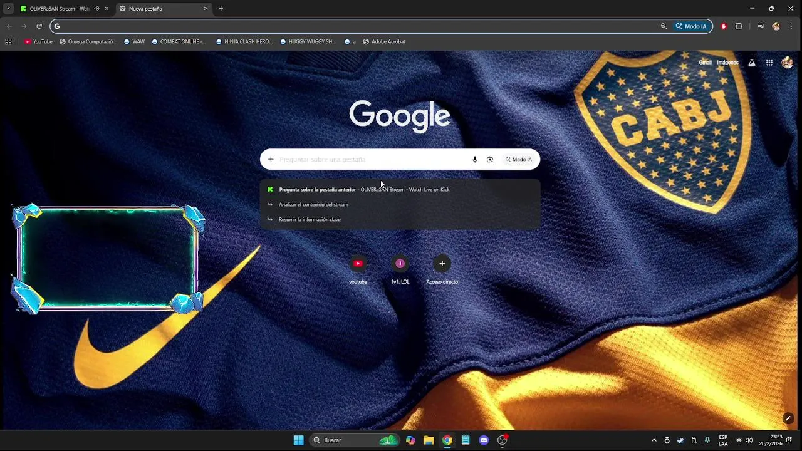Click the plus icon in Google search box

click(271, 159)
